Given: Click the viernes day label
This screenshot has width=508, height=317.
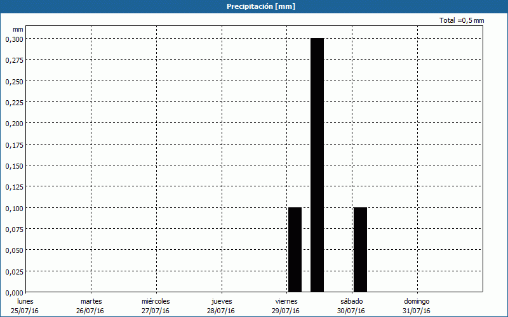Looking at the screenshot, I should pos(286,301).
